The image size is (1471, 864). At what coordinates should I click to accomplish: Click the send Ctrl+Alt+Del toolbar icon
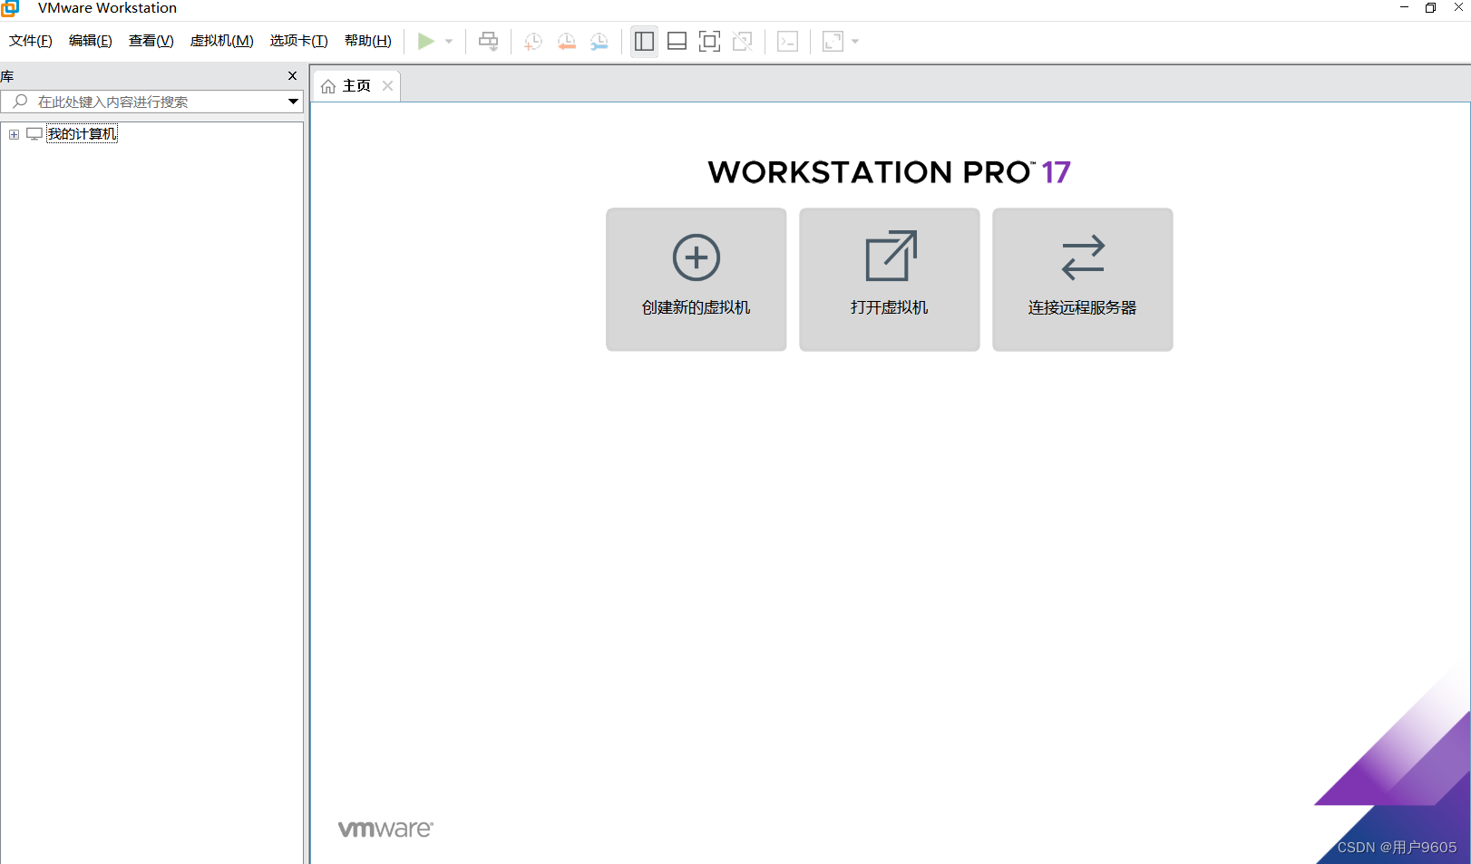coord(488,41)
